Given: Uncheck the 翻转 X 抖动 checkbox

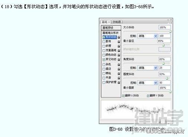Looking at the screenshot, I should (x=123, y=96).
